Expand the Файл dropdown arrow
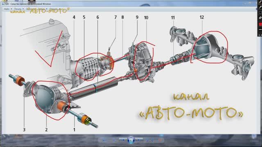Image resolution: width=262 pixels, height=147 pixels. pyautogui.click(x=11, y=9)
